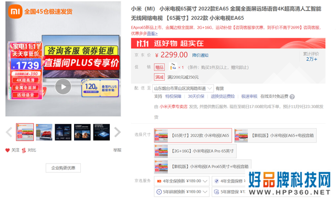Click the gift item icon in promotions

[173, 67]
